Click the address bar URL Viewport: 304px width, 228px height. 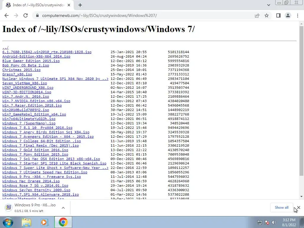(99, 15)
